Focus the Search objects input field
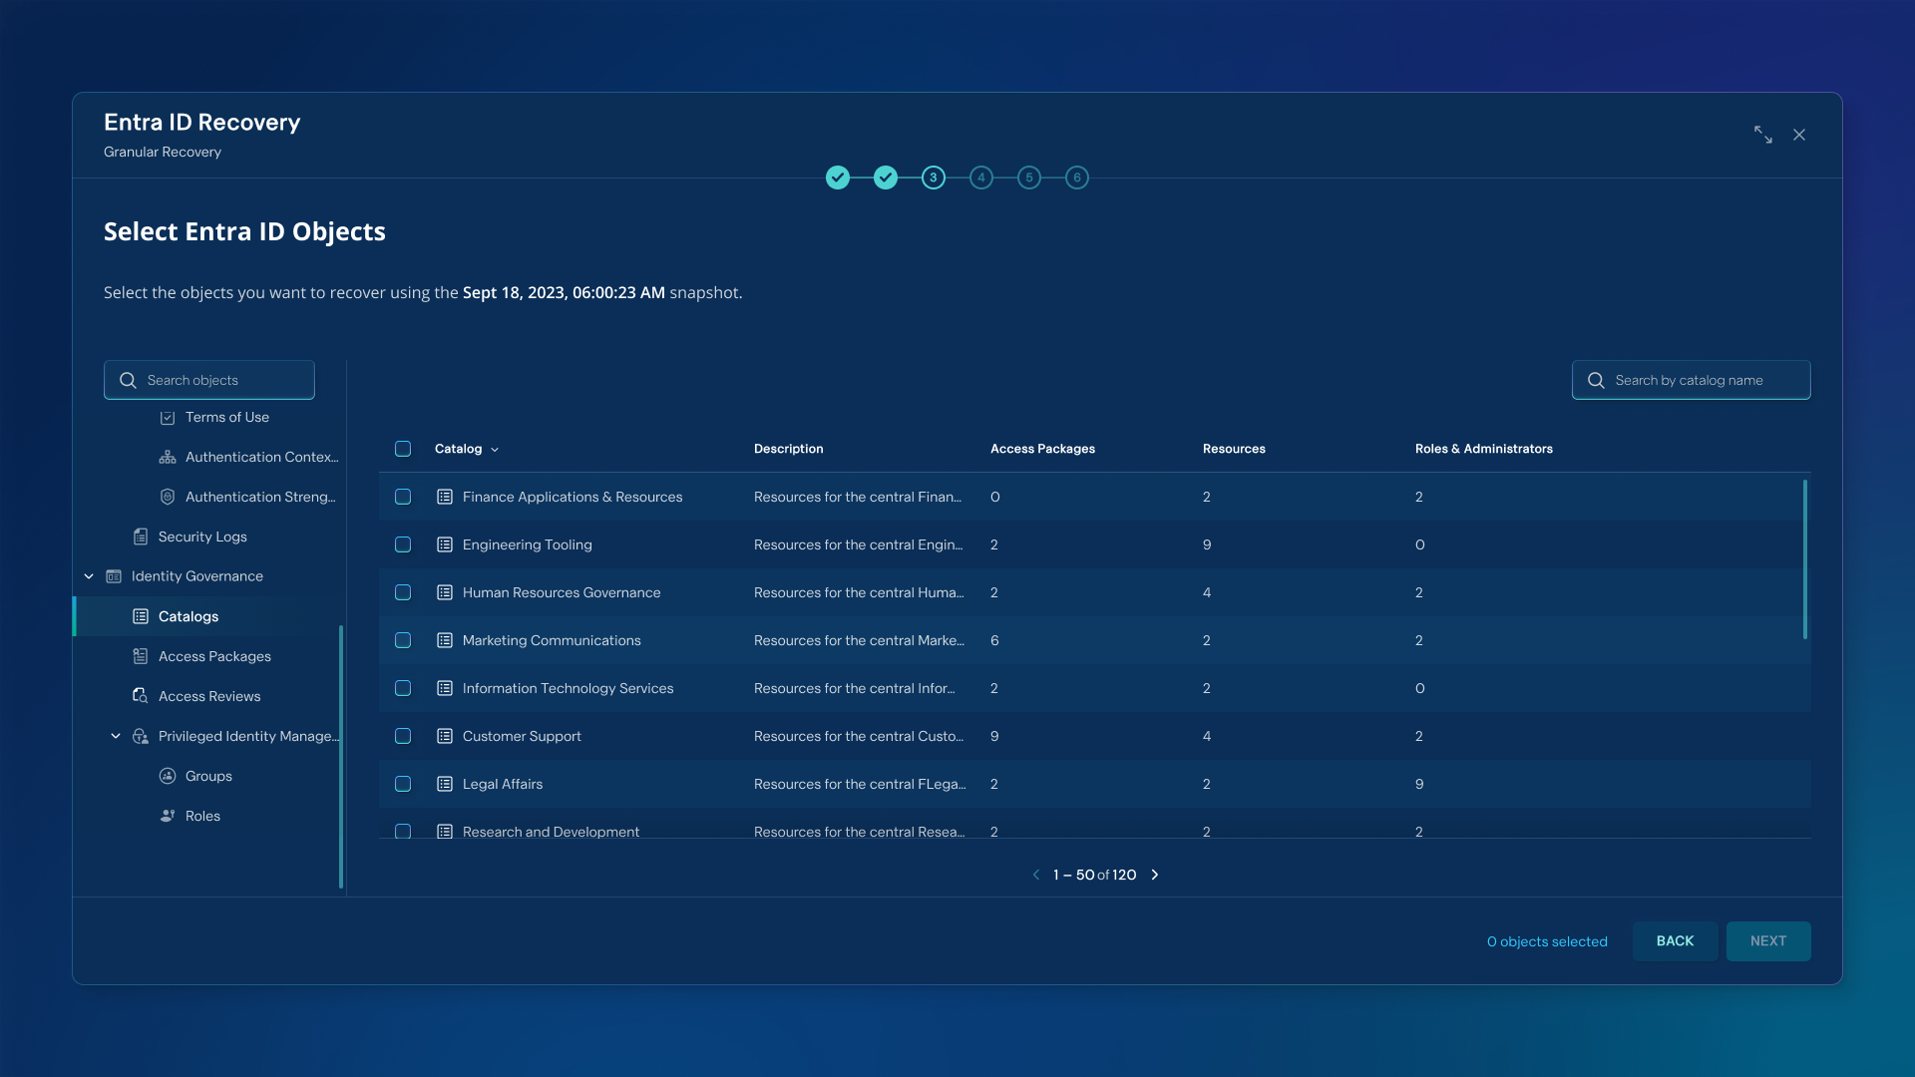Viewport: 1915px width, 1077px height. [209, 381]
